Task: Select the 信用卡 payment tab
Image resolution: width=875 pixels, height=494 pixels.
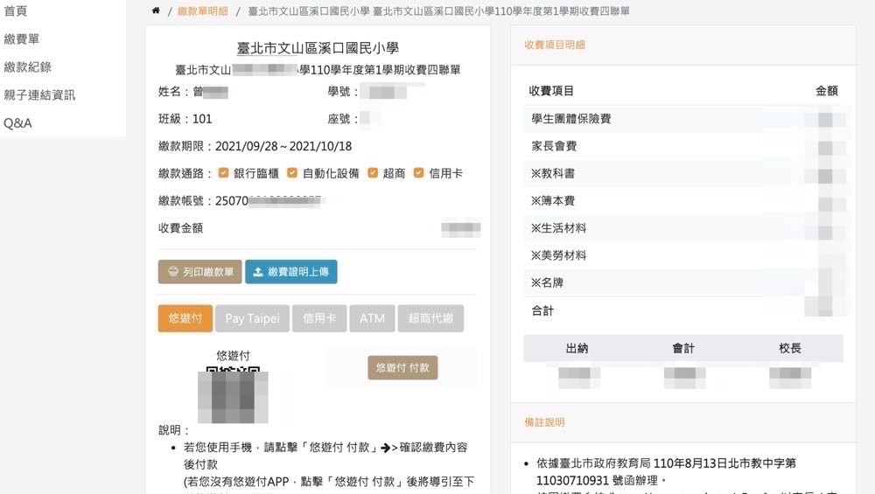Action: 319,318
